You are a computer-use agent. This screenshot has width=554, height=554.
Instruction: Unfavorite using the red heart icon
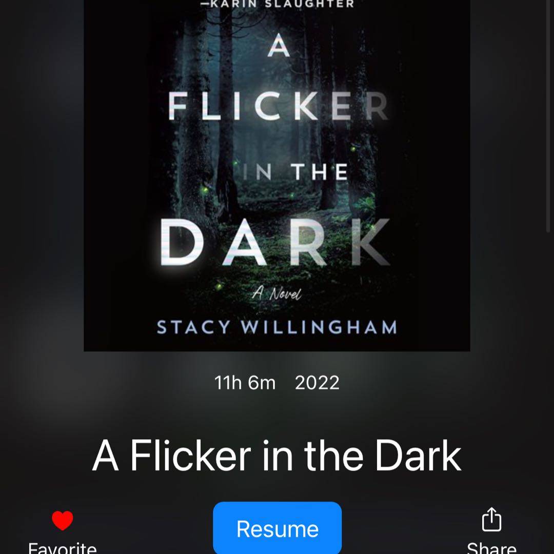pyautogui.click(x=63, y=520)
